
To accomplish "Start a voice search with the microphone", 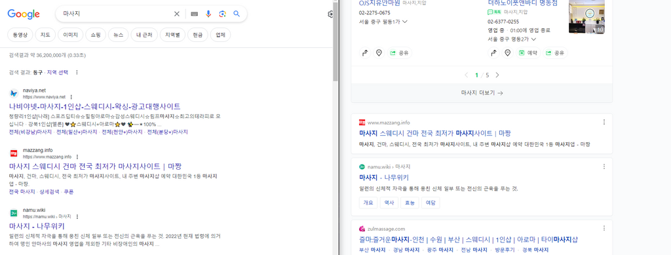I will point(208,14).
